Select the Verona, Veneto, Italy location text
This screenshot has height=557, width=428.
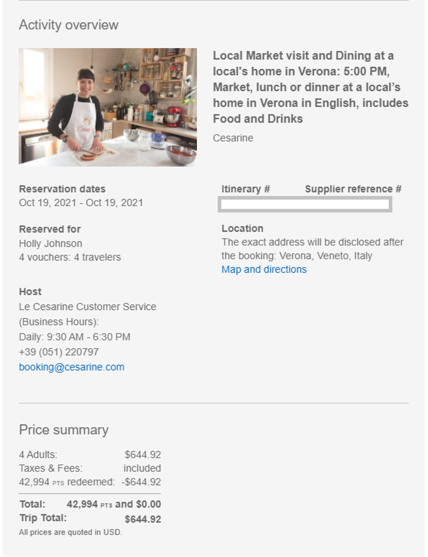326,256
